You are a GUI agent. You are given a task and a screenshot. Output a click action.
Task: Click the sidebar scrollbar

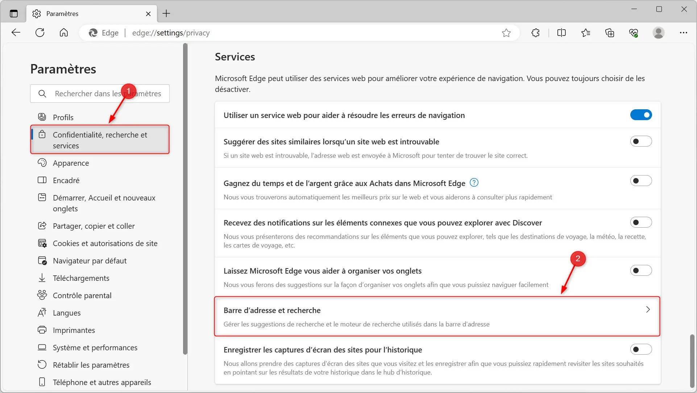click(x=185, y=199)
